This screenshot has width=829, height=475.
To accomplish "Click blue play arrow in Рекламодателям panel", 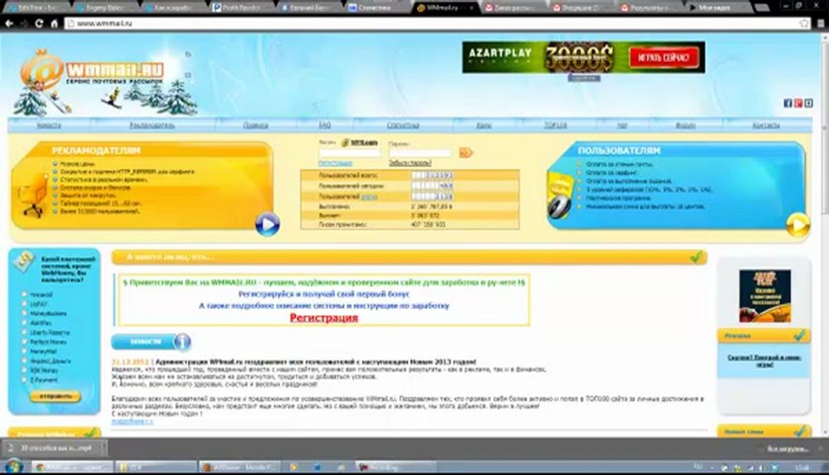I will coord(267,224).
